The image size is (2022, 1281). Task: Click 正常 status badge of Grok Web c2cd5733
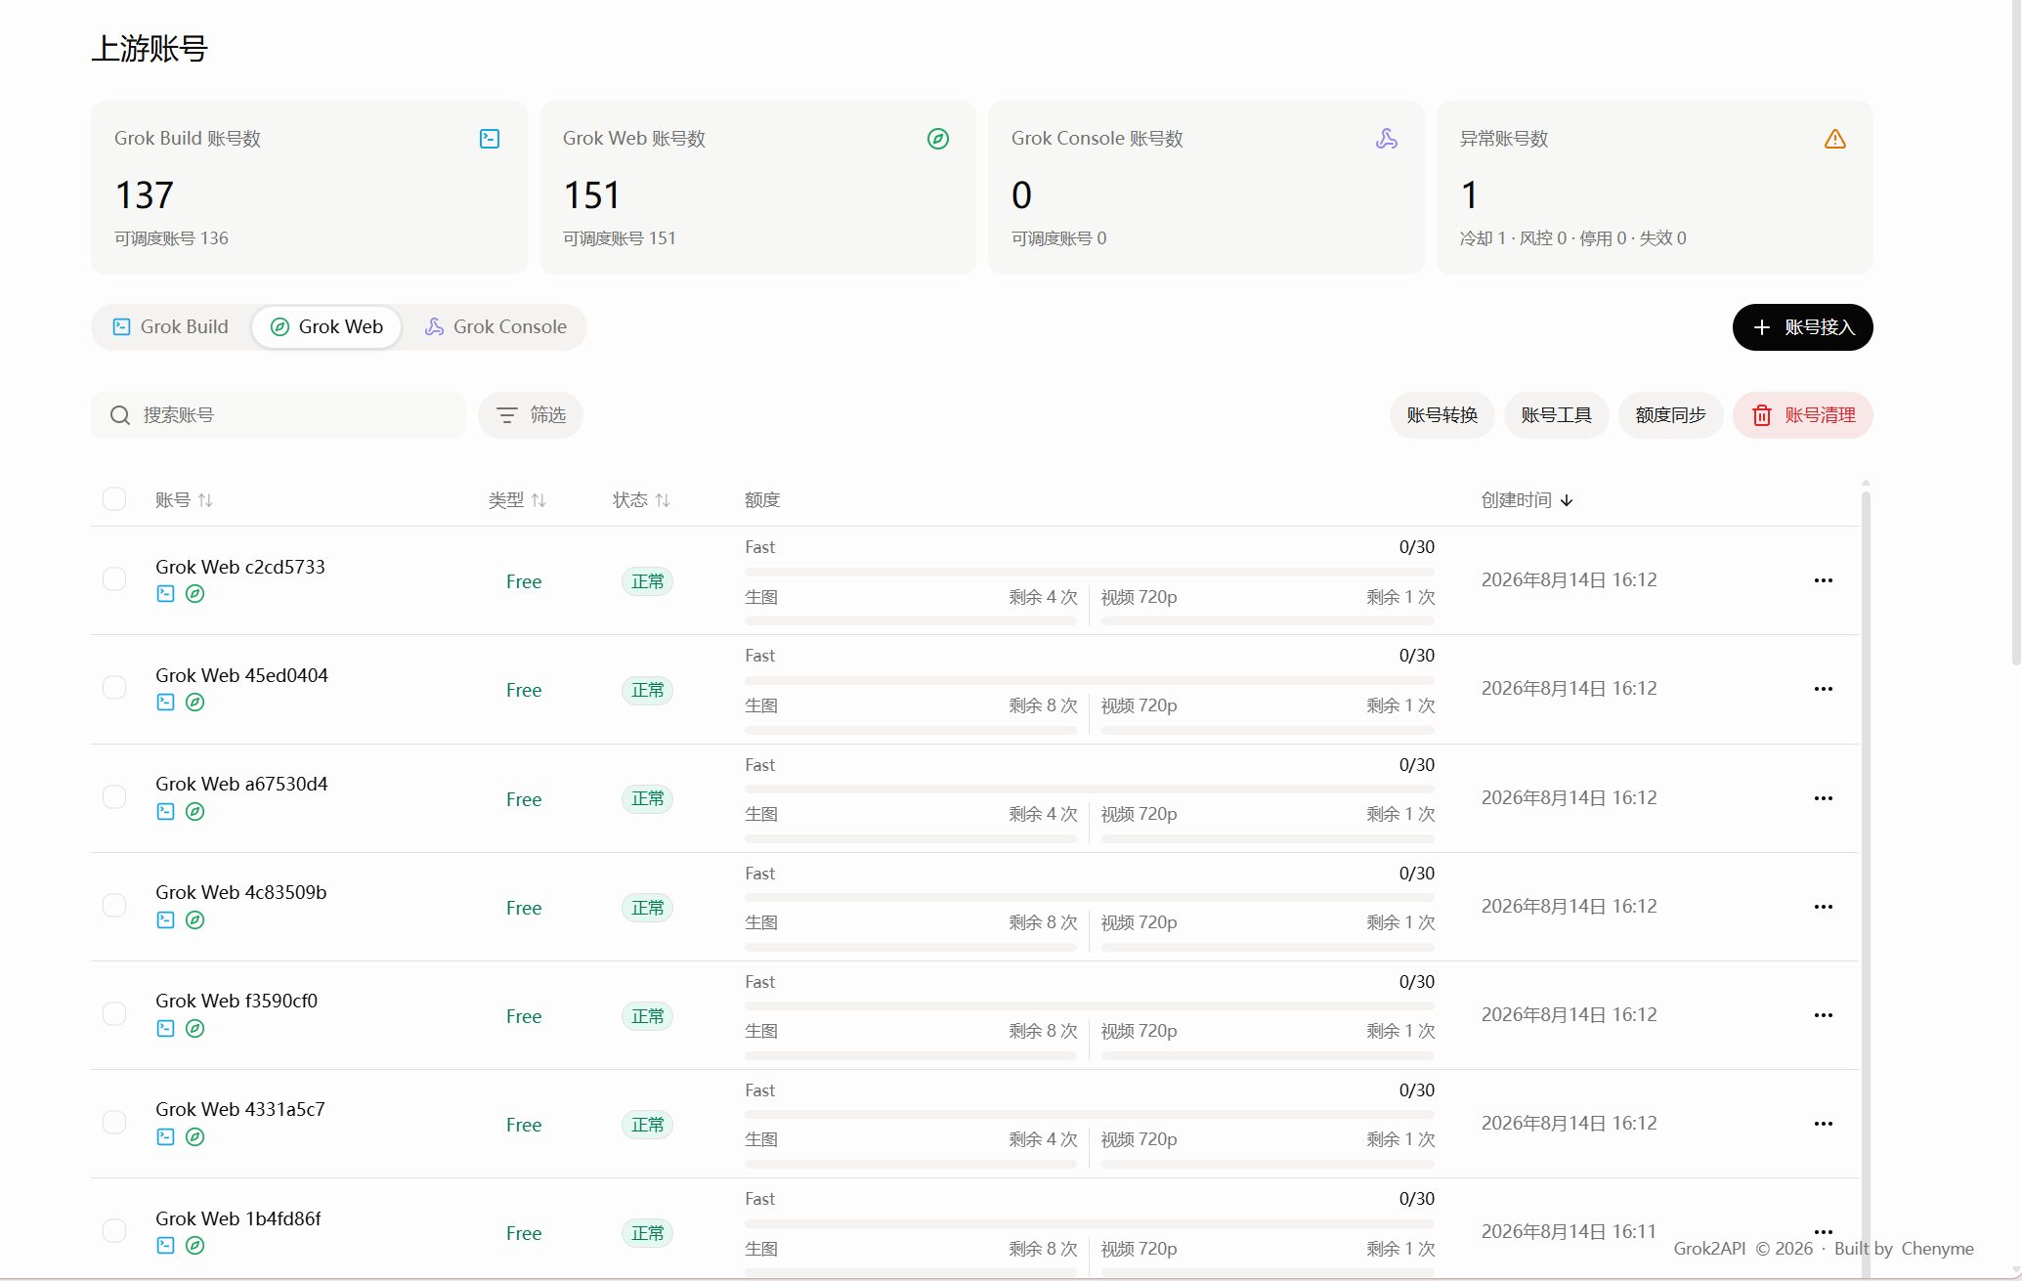647,581
